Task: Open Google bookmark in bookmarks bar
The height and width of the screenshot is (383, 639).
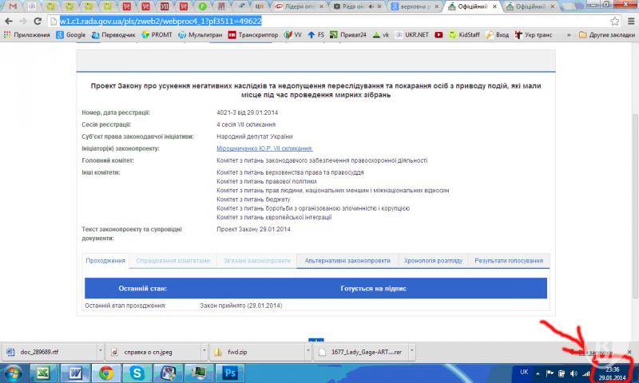Action: [x=70, y=35]
